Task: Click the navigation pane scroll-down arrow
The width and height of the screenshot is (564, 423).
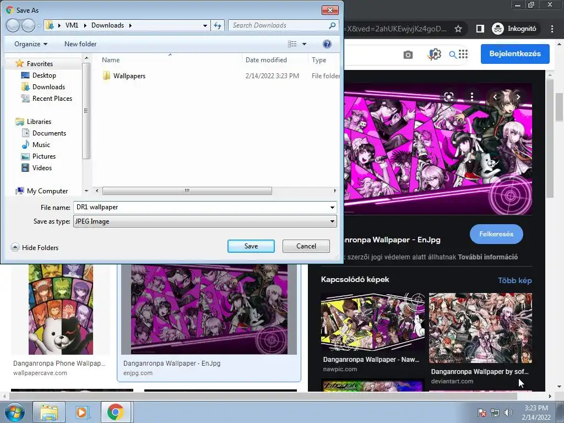Action: pyautogui.click(x=86, y=191)
